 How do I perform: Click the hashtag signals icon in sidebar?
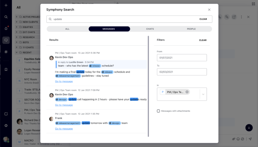pyautogui.click(x=6, y=52)
